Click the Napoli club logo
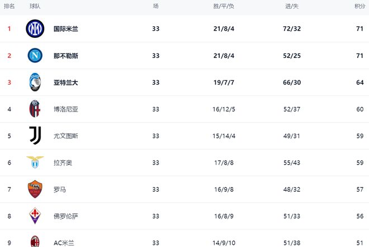369x247 pixels. click(x=35, y=56)
